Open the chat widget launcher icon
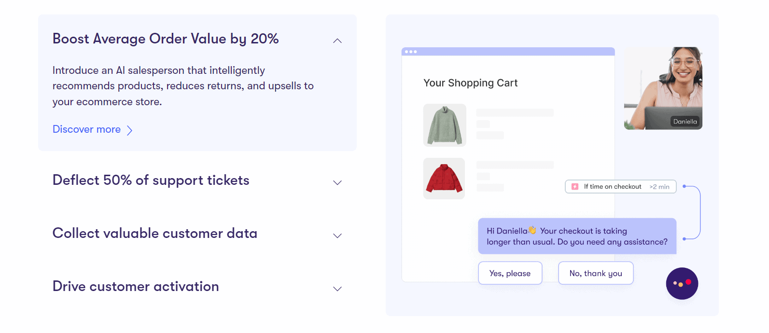769x333 pixels. (x=682, y=283)
